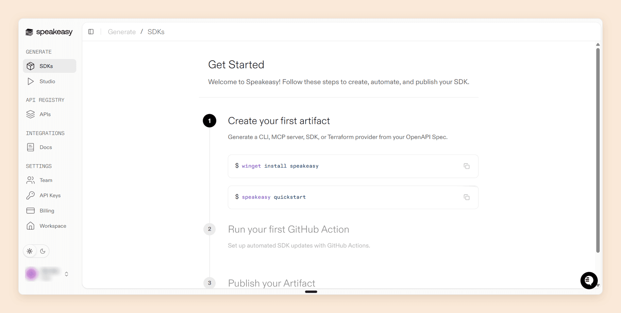Open Workspace settings
This screenshot has height=313, width=621.
tap(50, 226)
